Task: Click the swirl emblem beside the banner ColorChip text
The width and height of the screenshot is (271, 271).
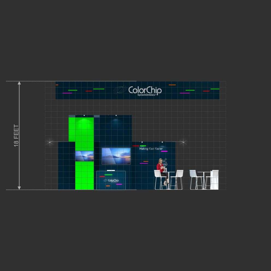Action: (x=119, y=90)
